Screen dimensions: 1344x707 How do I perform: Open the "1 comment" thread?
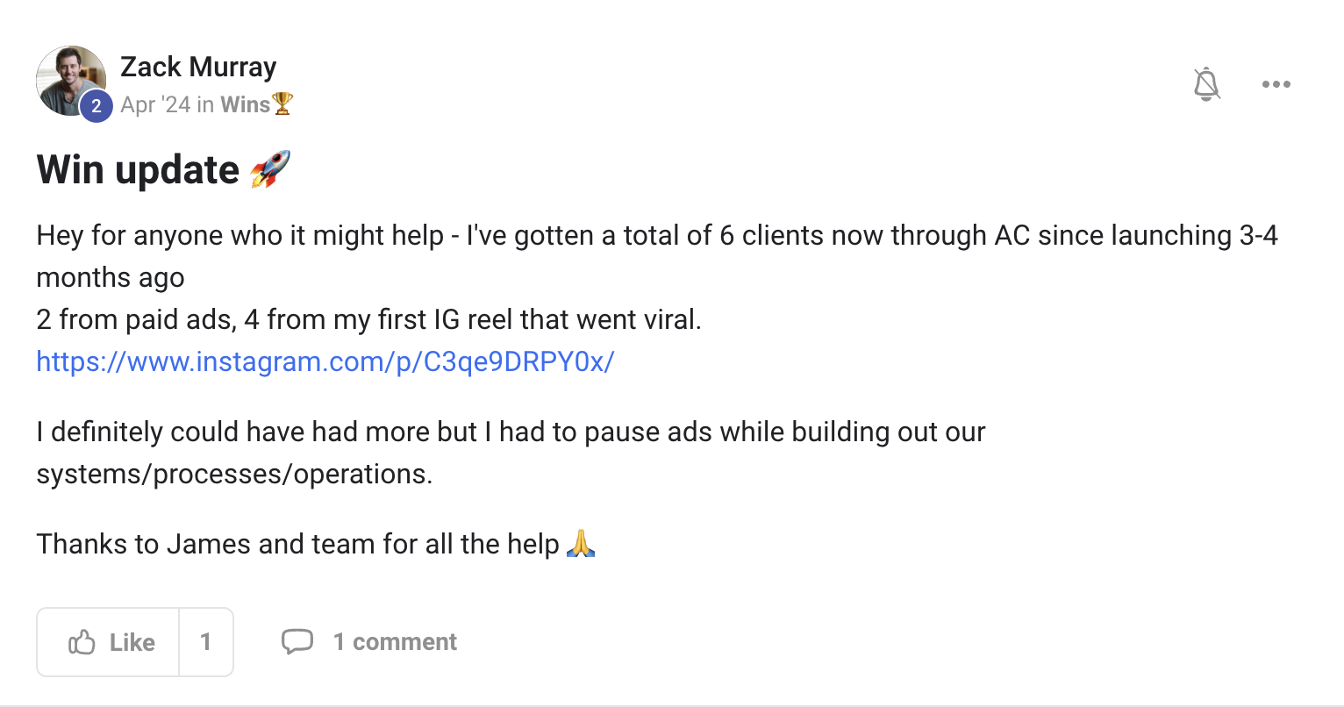(x=395, y=642)
